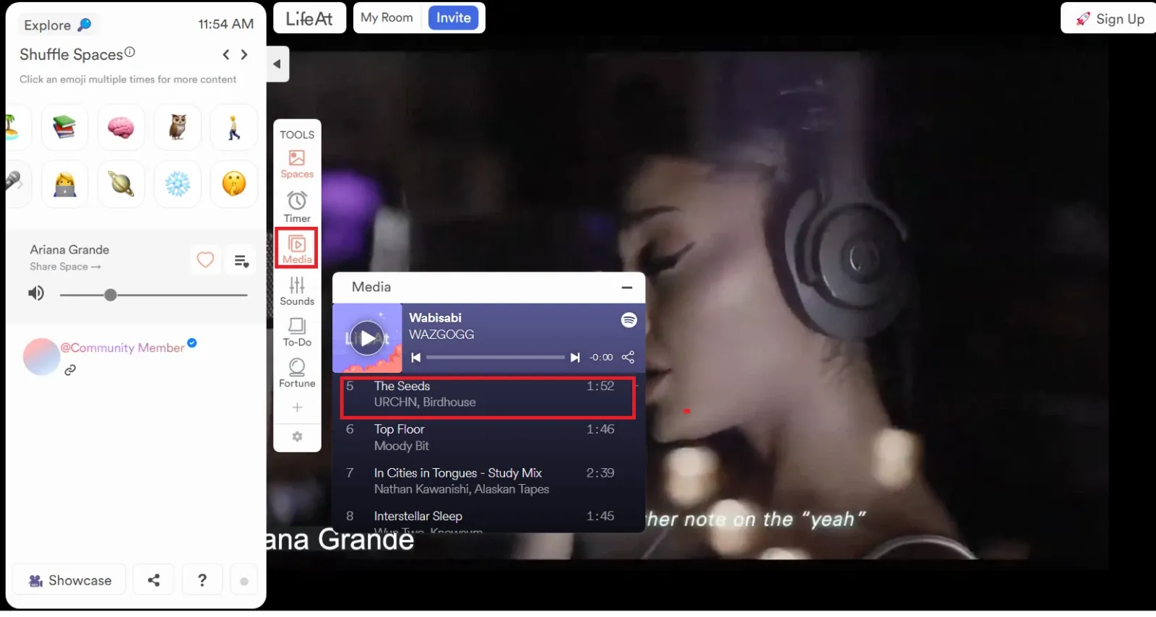Select the shushing face emoji space
The height and width of the screenshot is (617, 1156).
[233, 184]
